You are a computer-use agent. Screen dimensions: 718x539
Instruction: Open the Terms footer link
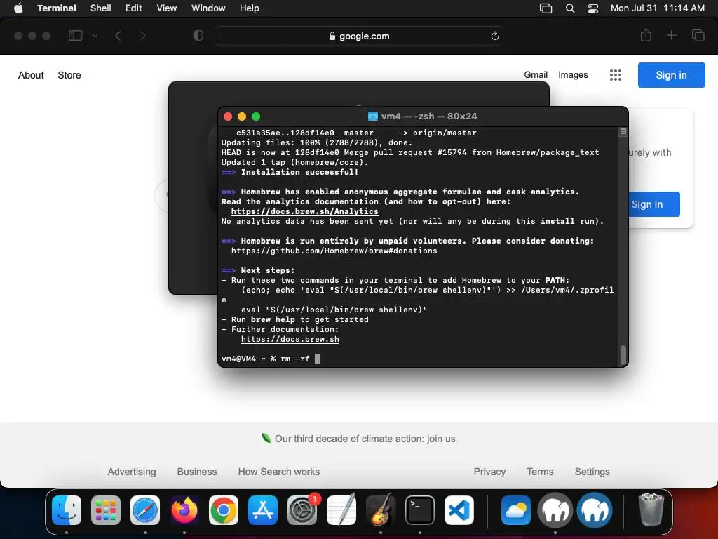540,472
